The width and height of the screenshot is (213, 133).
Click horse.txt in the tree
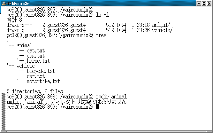coord(38,61)
